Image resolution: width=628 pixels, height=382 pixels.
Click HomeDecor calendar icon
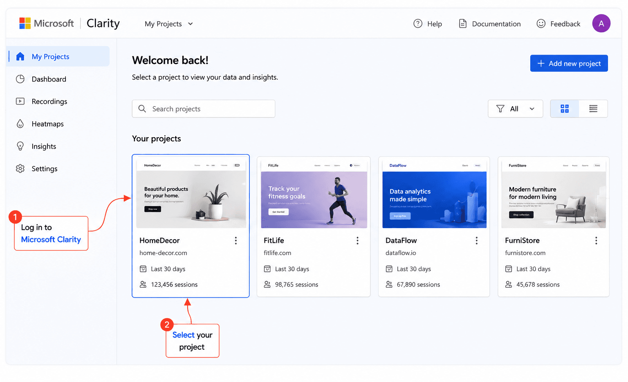(143, 269)
